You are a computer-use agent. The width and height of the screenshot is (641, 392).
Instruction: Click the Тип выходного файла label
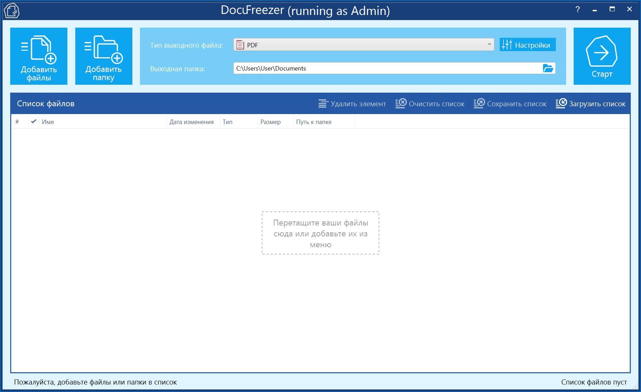pos(187,45)
